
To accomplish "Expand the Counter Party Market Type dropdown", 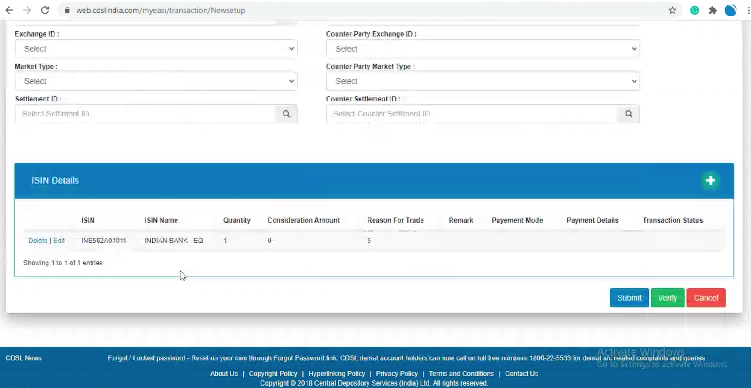I will click(483, 81).
